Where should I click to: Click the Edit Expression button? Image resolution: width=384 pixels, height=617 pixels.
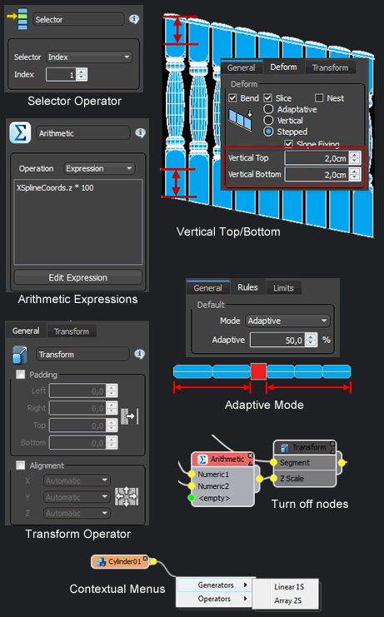(78, 277)
